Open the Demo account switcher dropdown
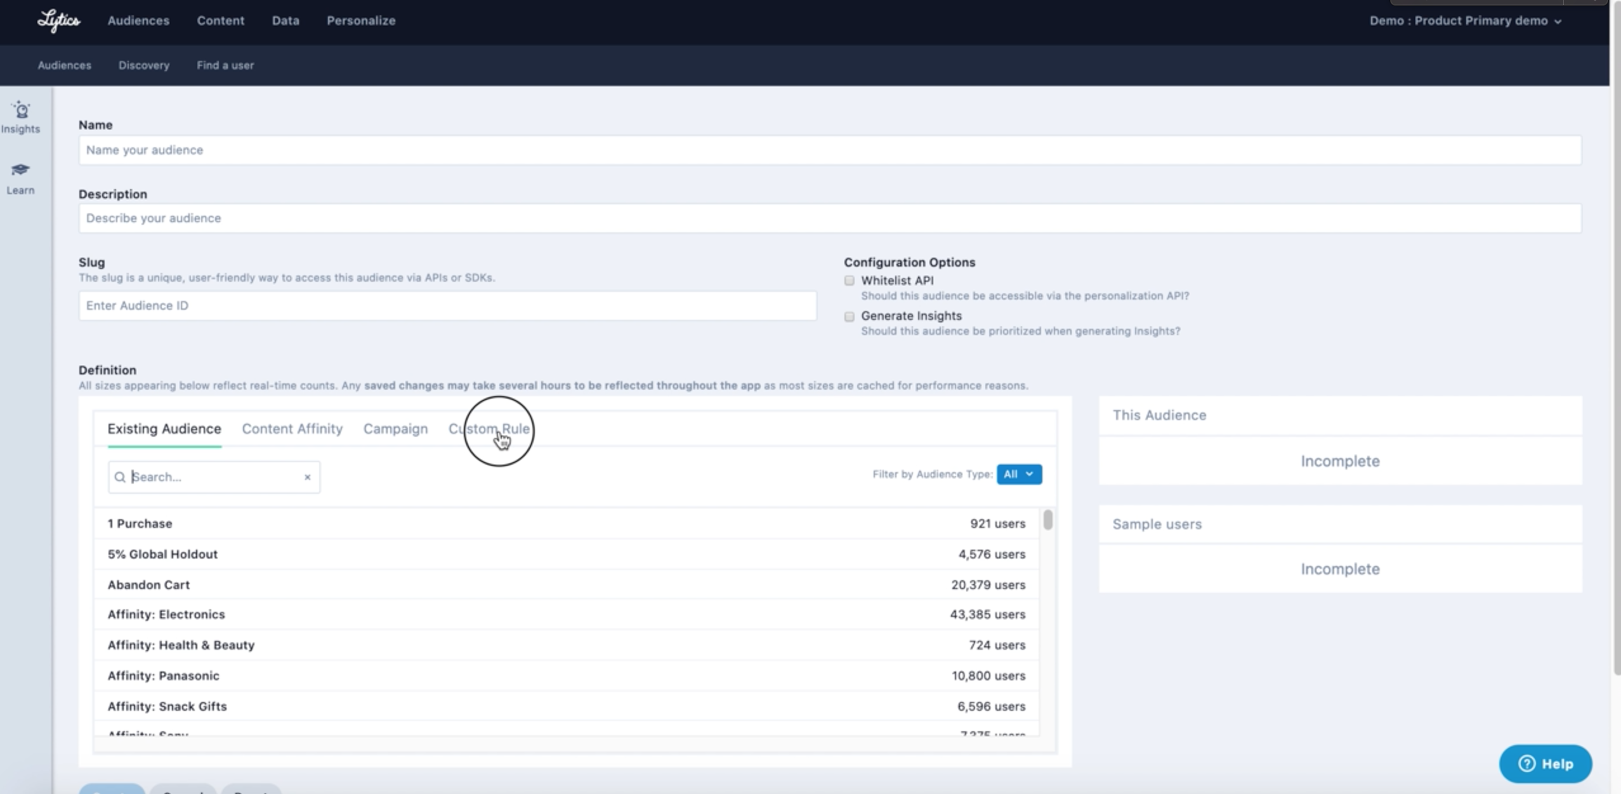 (x=1465, y=21)
